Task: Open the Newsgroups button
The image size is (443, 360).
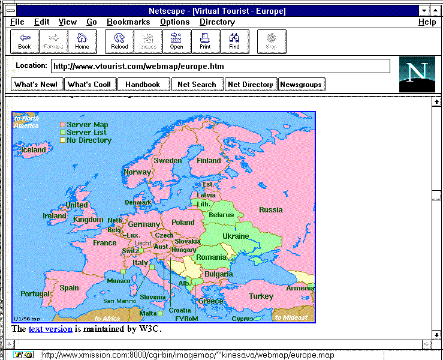Action: click(x=302, y=84)
